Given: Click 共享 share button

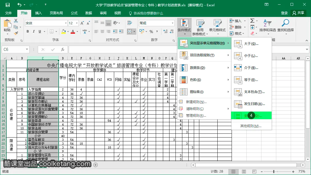Looking at the screenshot, I should pos(298,13).
